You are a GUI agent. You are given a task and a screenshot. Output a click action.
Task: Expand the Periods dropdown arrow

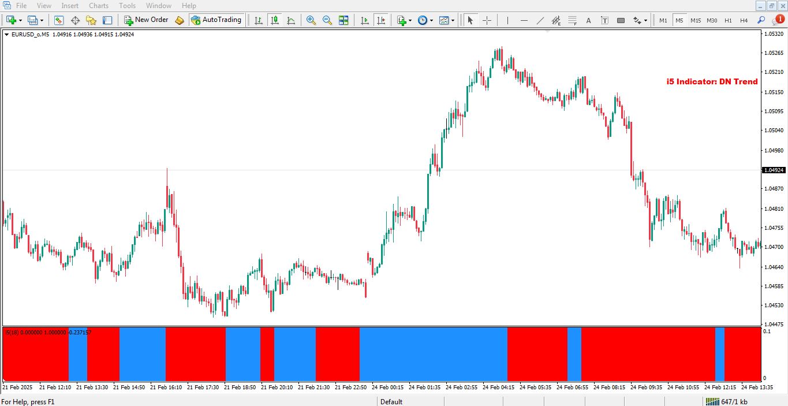pyautogui.click(x=431, y=20)
